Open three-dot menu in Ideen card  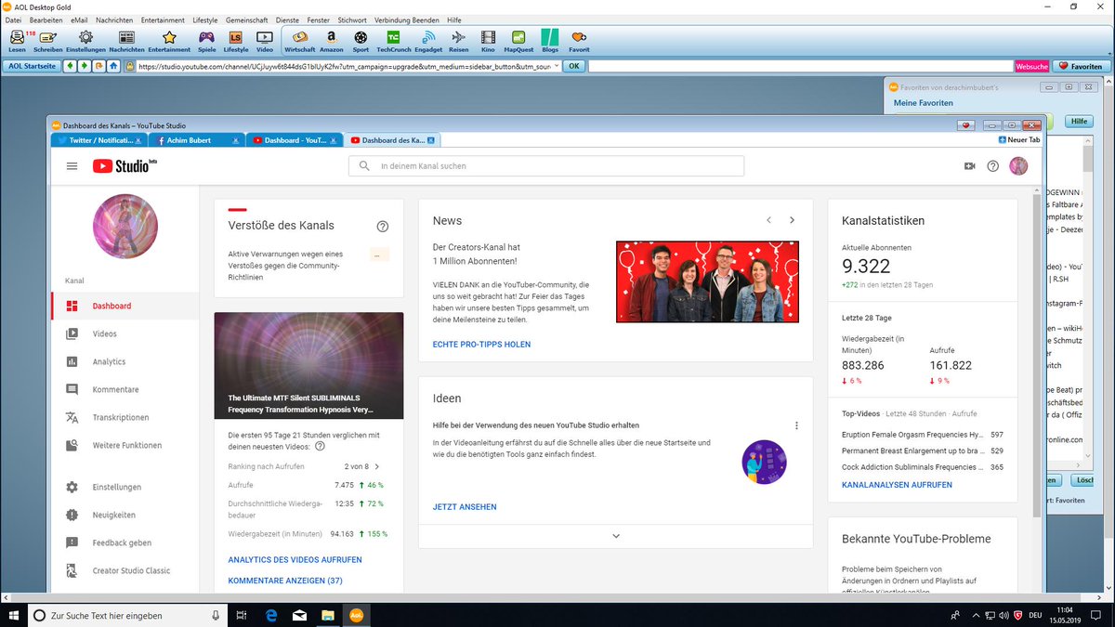tap(796, 425)
